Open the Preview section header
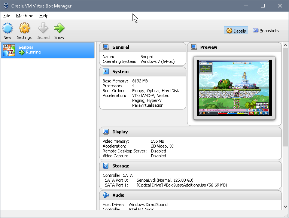Viewport: 289px width, 218px height. pos(234,47)
